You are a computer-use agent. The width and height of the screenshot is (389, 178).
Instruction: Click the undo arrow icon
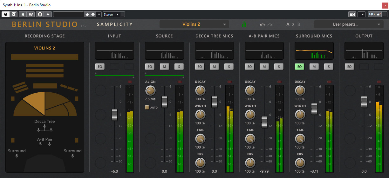[x=262, y=24]
